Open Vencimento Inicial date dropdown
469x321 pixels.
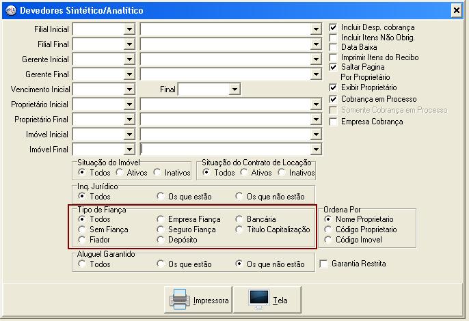[129, 89]
